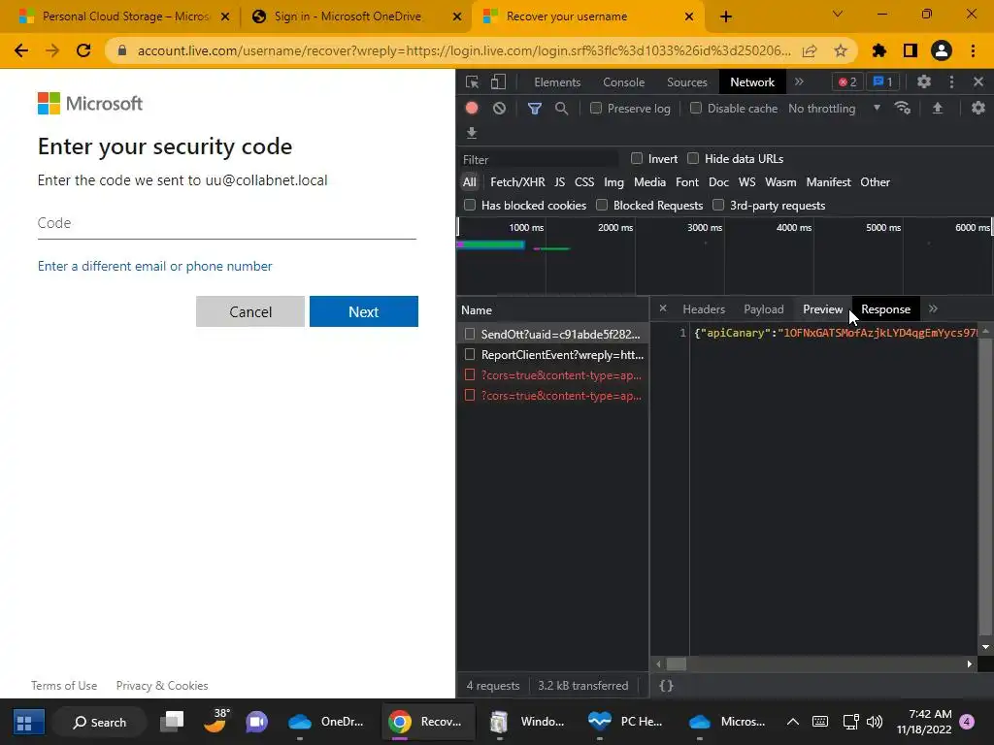This screenshot has width=994, height=745.
Task: Switch to the Elements panel
Action: click(557, 81)
